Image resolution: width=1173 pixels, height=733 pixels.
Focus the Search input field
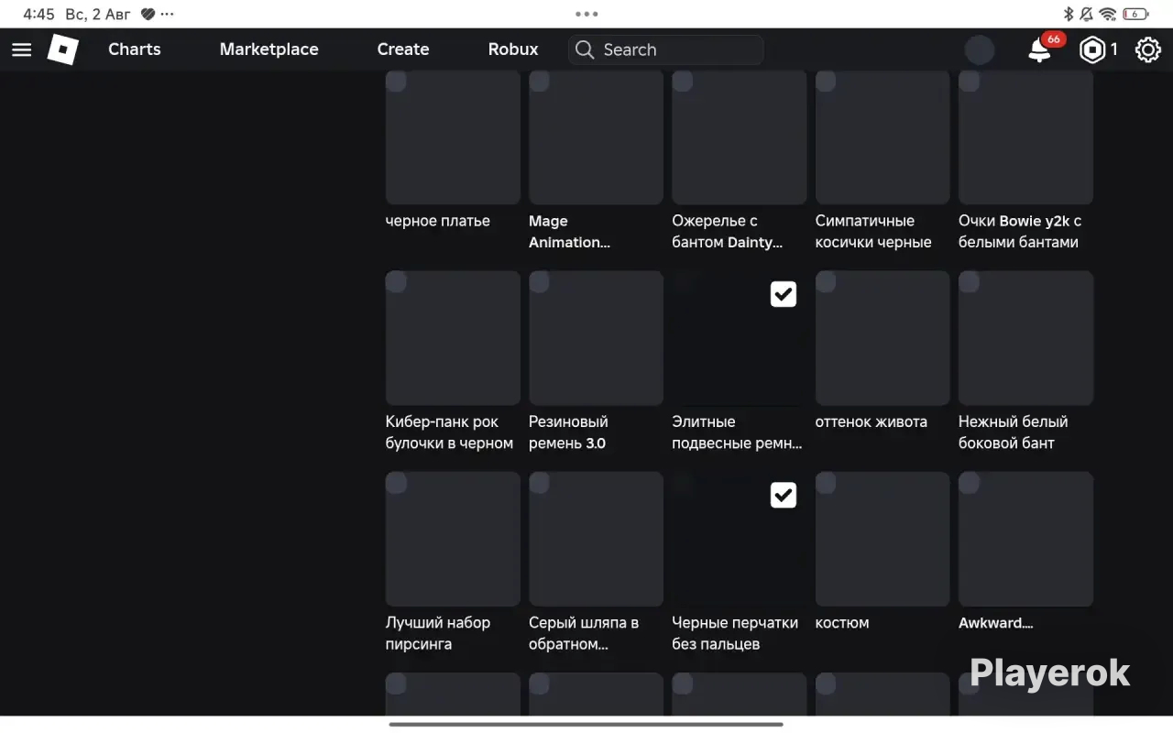point(665,49)
